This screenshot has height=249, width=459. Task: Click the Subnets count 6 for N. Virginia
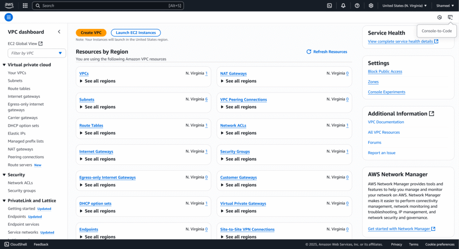point(206,99)
